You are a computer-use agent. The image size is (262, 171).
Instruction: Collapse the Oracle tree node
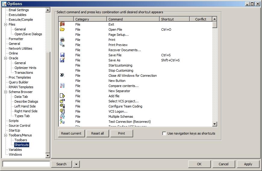tap(5, 58)
